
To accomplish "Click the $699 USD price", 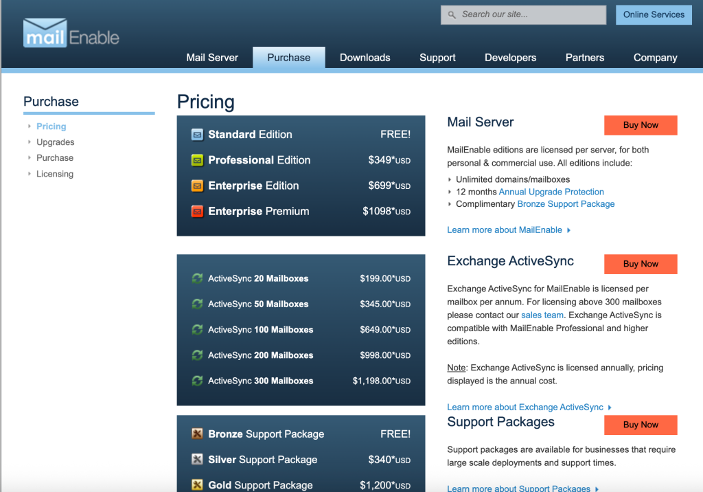I will 389,186.
